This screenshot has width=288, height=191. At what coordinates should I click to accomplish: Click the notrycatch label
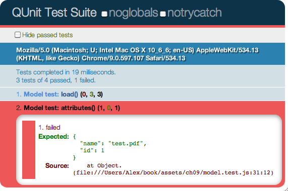click(x=195, y=13)
